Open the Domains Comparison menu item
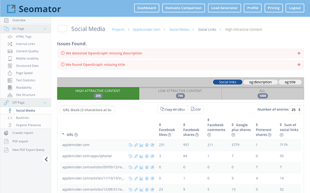310x193 pixels. tap(183, 8)
